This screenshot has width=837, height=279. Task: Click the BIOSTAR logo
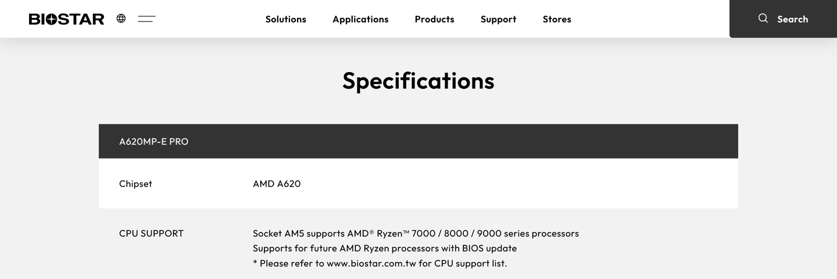click(x=66, y=19)
